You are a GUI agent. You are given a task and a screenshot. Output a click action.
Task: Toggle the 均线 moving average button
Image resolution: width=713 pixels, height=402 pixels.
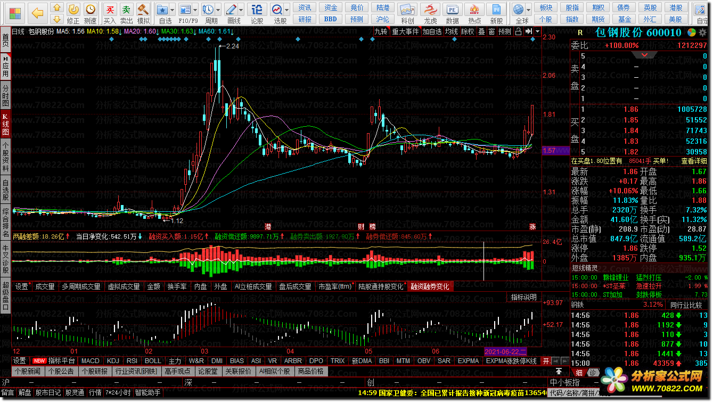tap(451, 31)
